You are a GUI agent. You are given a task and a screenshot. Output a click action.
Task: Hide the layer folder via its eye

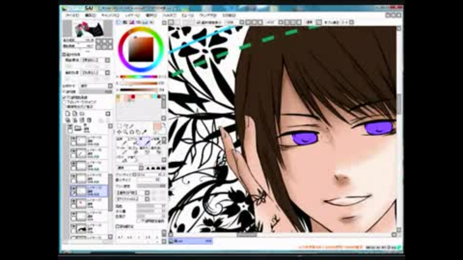point(70,127)
